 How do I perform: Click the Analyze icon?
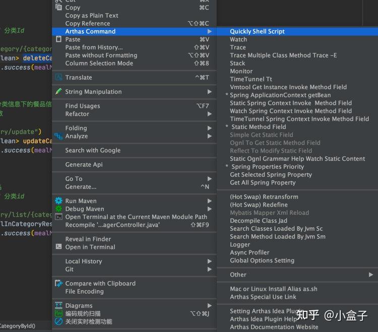click(x=58, y=136)
